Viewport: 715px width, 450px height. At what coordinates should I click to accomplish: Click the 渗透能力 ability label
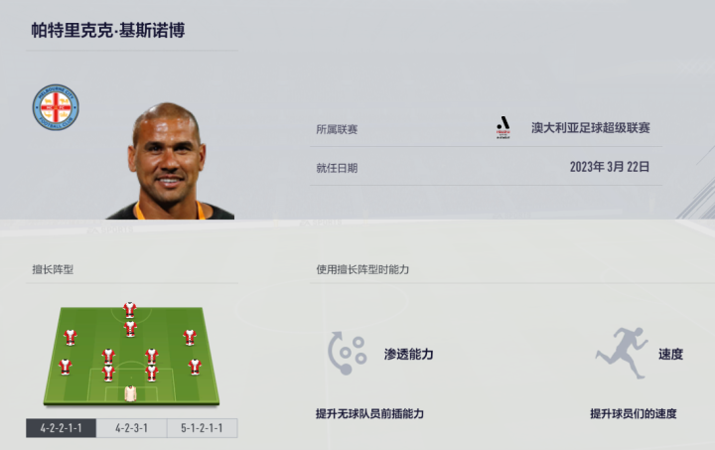click(408, 354)
